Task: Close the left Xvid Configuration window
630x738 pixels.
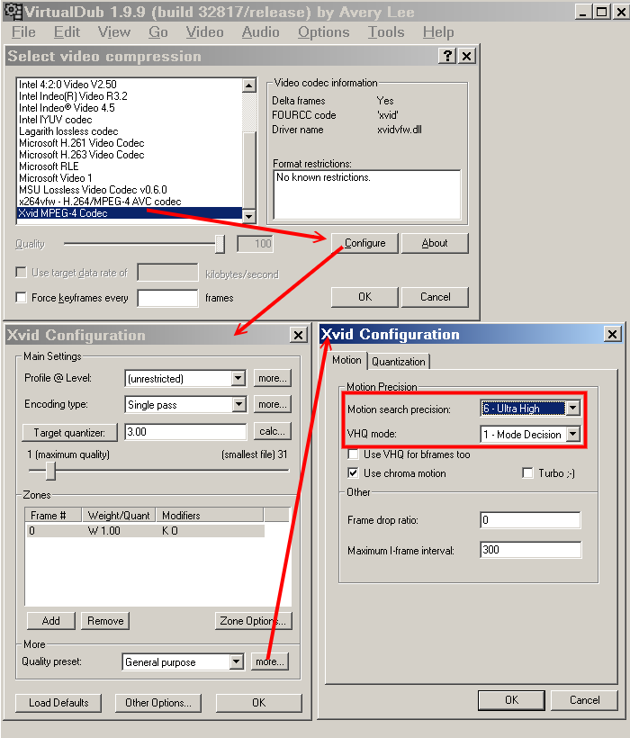Action: 298,335
